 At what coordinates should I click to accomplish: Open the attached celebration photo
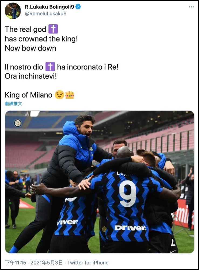[100, 182]
